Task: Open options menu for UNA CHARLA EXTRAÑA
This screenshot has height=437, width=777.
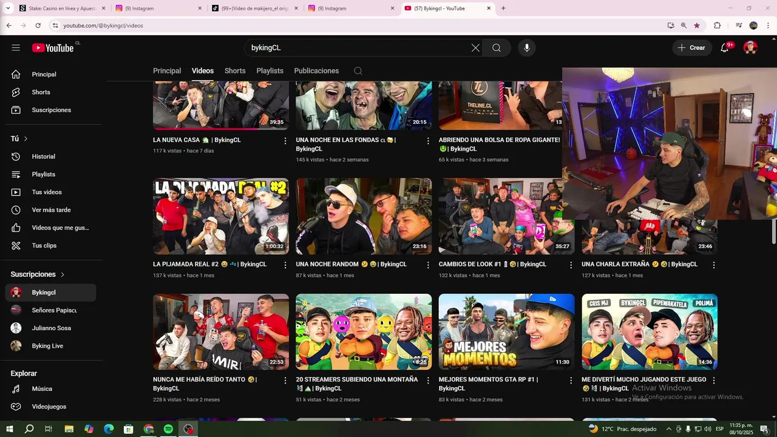Action: [x=714, y=265]
